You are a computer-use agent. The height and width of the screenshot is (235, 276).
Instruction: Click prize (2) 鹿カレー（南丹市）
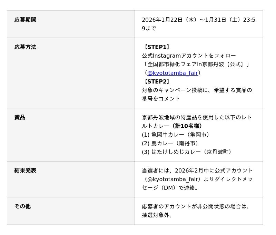pos(171,143)
